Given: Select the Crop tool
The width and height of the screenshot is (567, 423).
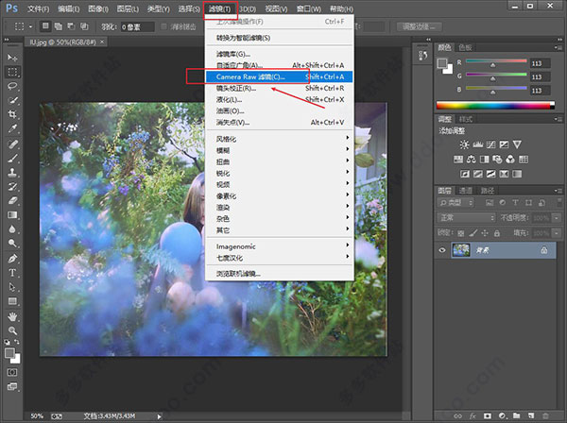Looking at the screenshot, I should 12,114.
